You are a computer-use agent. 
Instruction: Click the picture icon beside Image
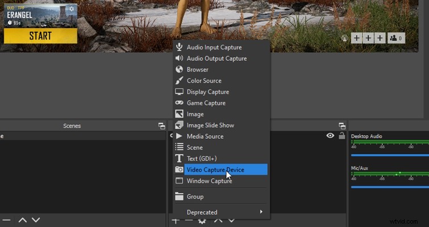(179, 114)
